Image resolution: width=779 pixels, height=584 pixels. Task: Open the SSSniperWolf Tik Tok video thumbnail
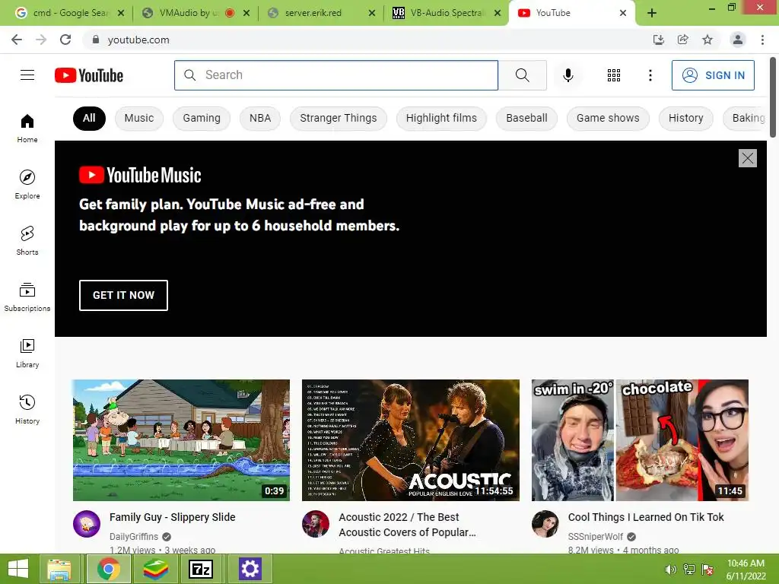pyautogui.click(x=640, y=440)
